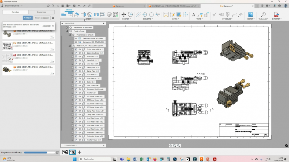
Task: Click the Actualiser link
Action: click(x=47, y=26)
